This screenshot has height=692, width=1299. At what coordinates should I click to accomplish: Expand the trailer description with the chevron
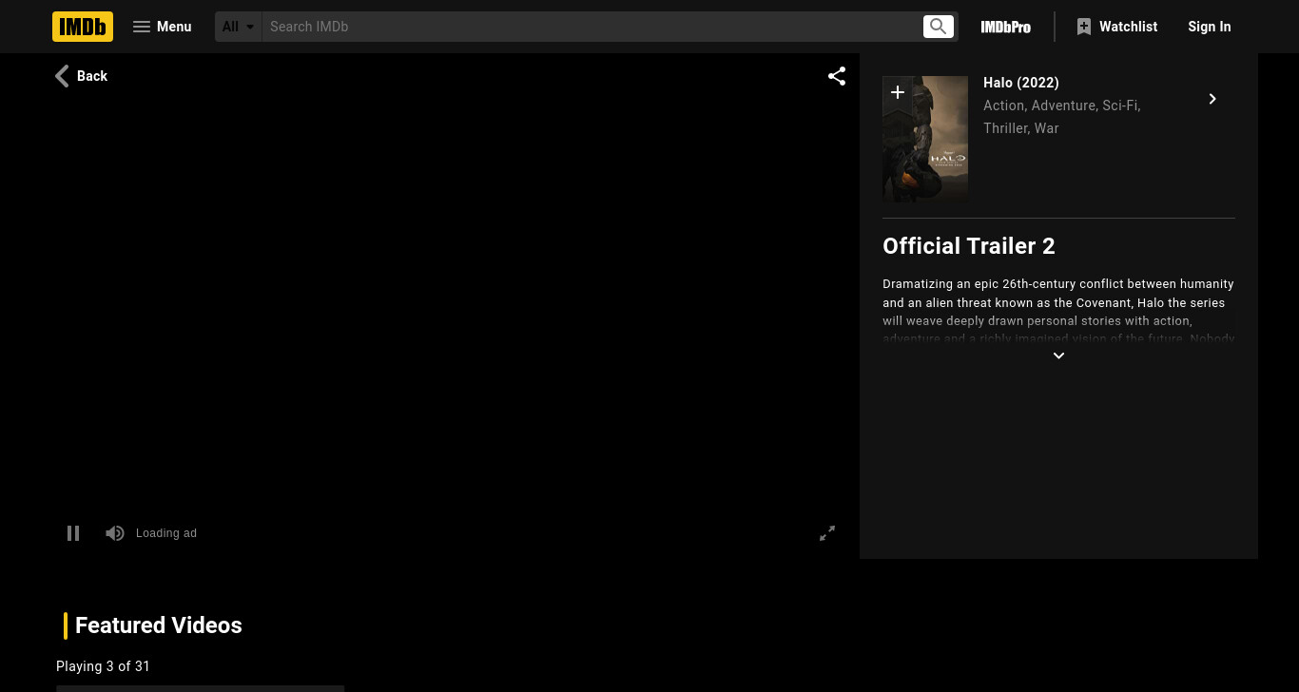[x=1058, y=356]
